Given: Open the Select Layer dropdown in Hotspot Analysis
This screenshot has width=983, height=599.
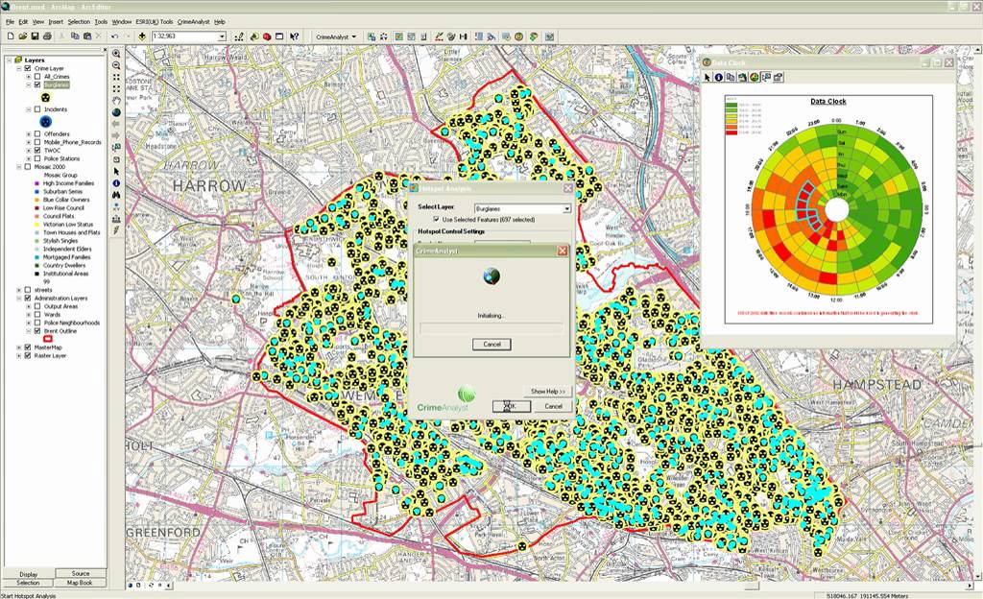Looking at the screenshot, I should [566, 208].
